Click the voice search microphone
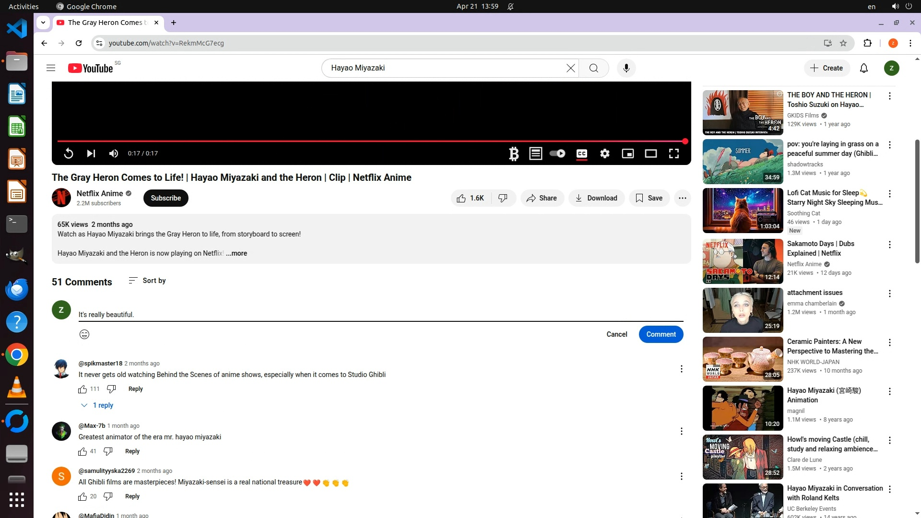The image size is (921, 518). (x=626, y=68)
